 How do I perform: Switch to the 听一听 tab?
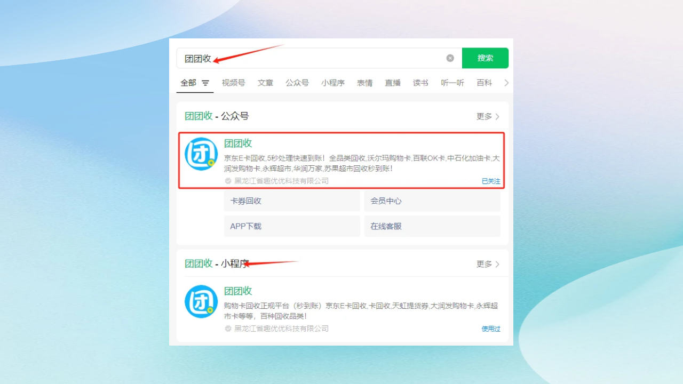click(452, 83)
